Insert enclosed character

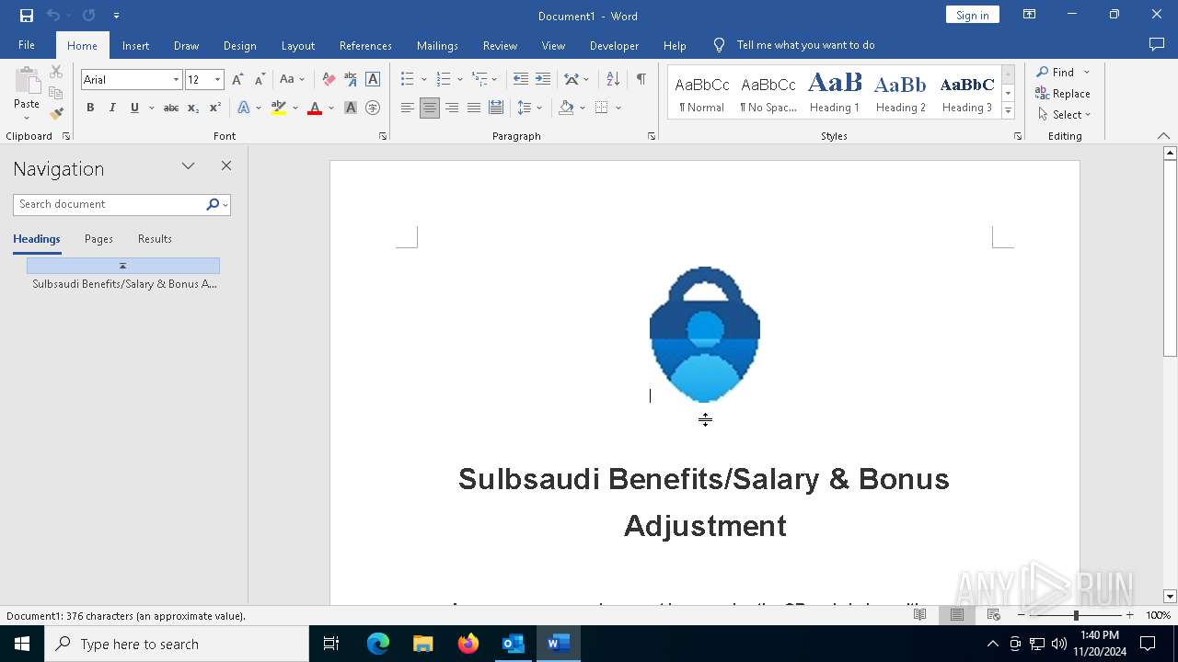coord(373,108)
